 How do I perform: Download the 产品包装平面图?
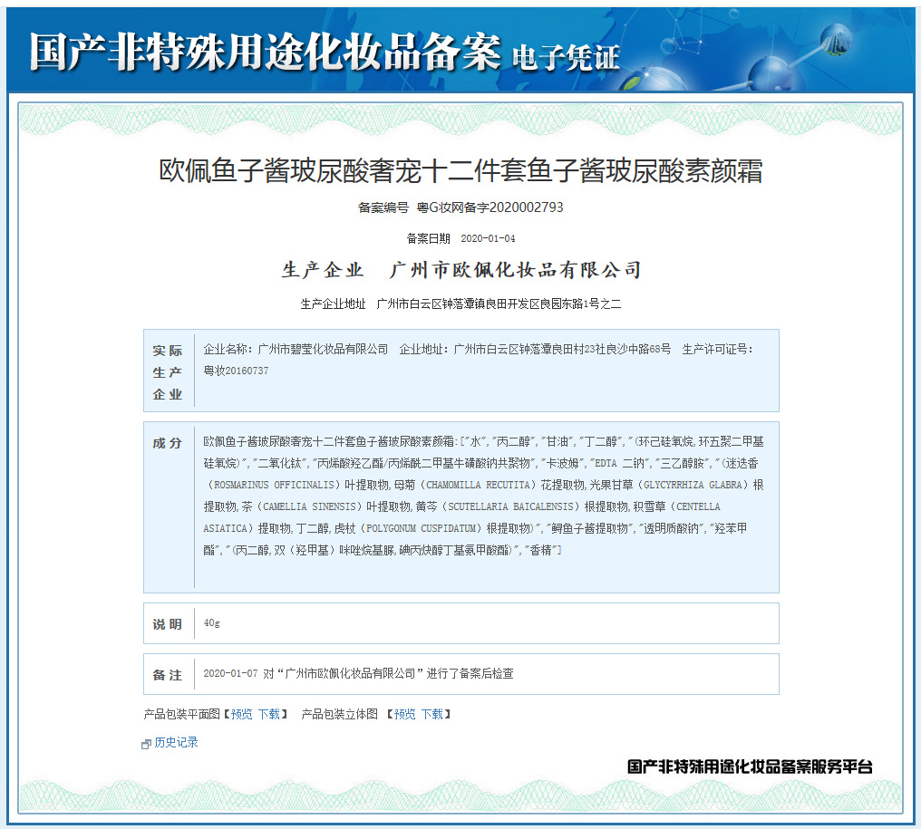[x=269, y=714]
